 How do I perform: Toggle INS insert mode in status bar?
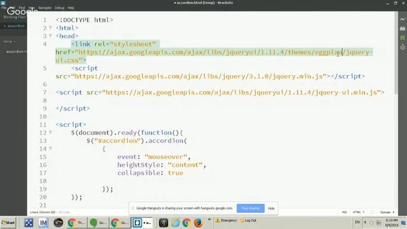pyautogui.click(x=344, y=212)
